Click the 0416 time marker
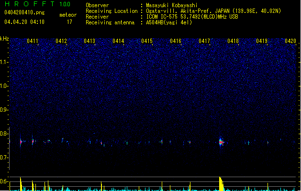The width and height of the screenshot is (301, 191). (176, 41)
